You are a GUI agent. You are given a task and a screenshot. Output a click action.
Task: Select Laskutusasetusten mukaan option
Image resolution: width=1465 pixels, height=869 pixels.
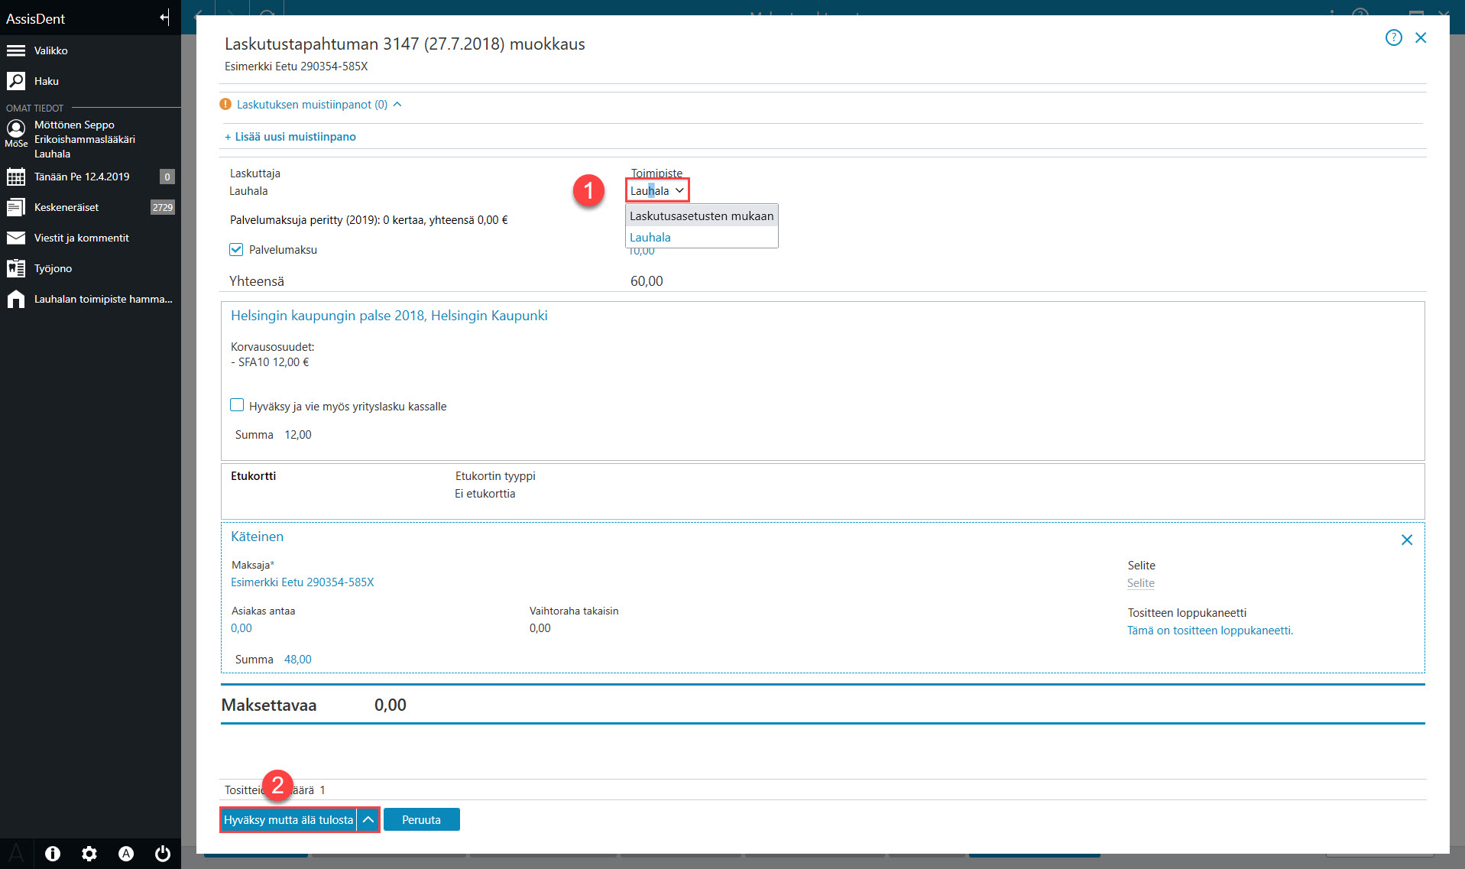click(x=702, y=216)
